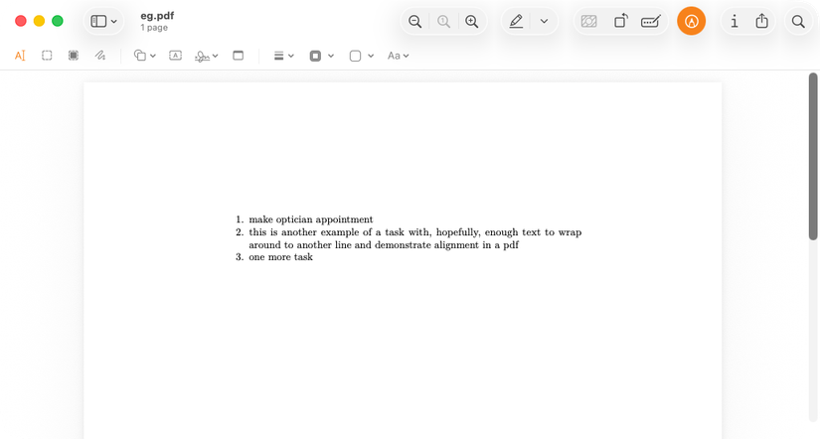Toggle the orange Markup toolbar button
Screen dimensions: 820x439
691,21
